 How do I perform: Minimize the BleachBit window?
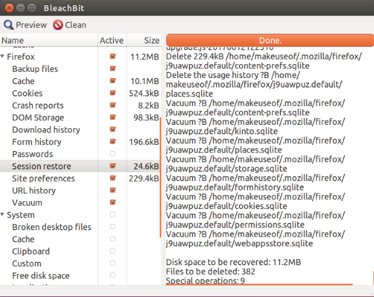[x=20, y=8]
